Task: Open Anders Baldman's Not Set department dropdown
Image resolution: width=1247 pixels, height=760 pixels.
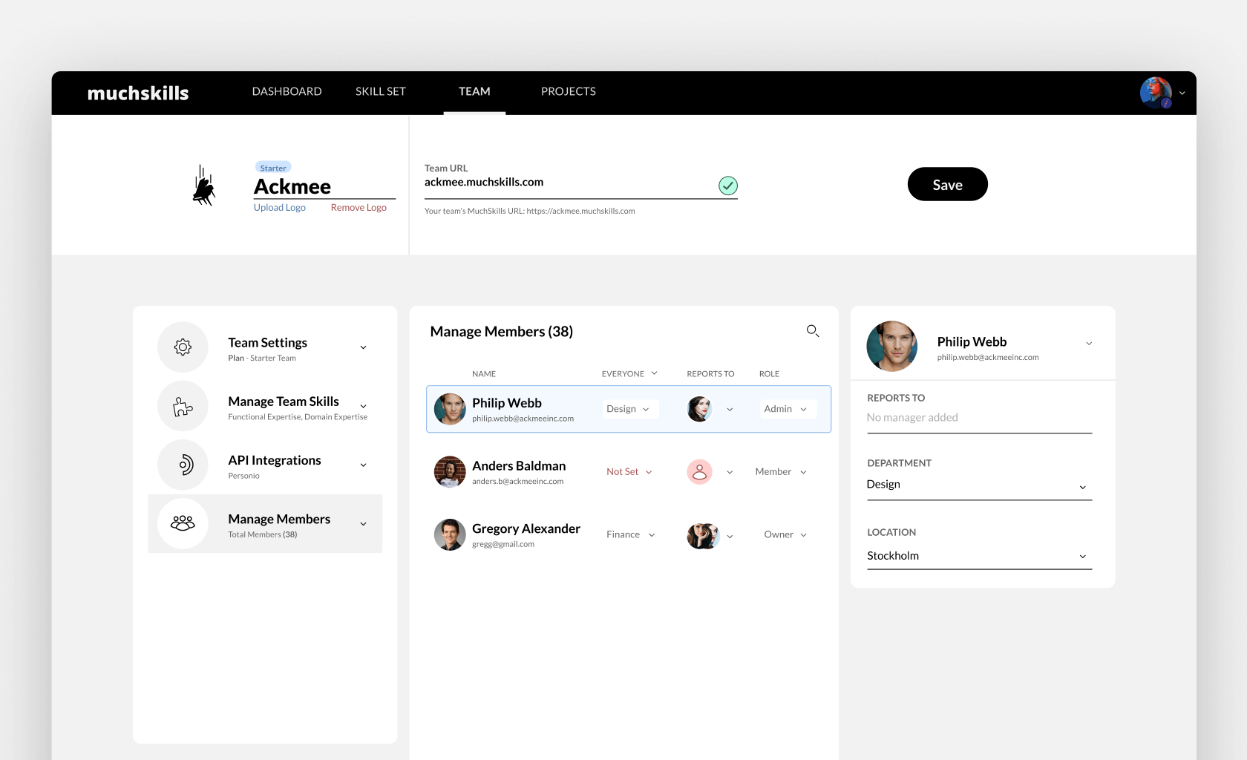Action: [629, 472]
